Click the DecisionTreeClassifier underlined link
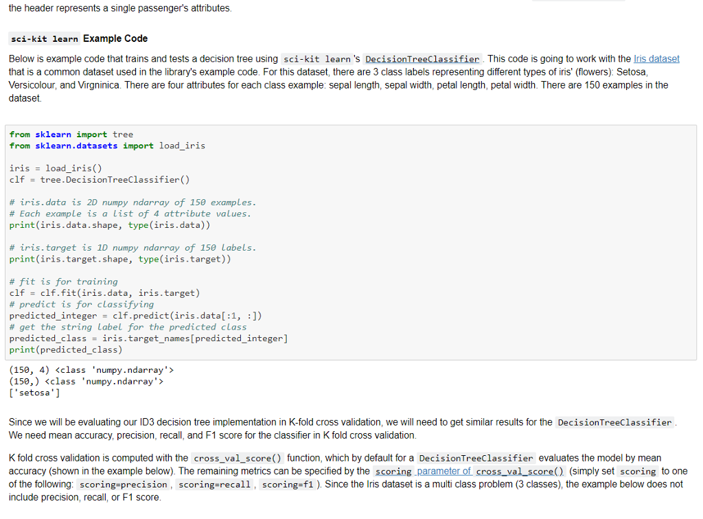 pos(422,58)
